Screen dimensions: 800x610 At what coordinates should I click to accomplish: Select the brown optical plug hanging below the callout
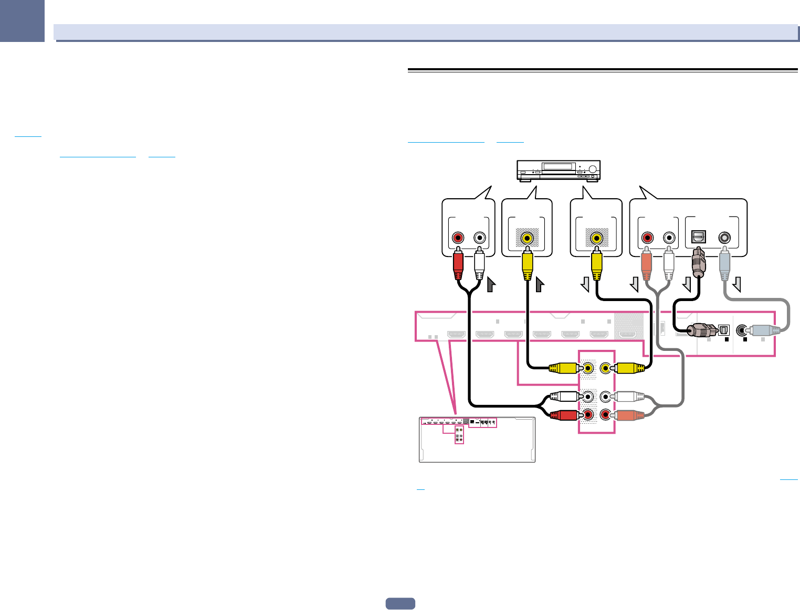698,262
